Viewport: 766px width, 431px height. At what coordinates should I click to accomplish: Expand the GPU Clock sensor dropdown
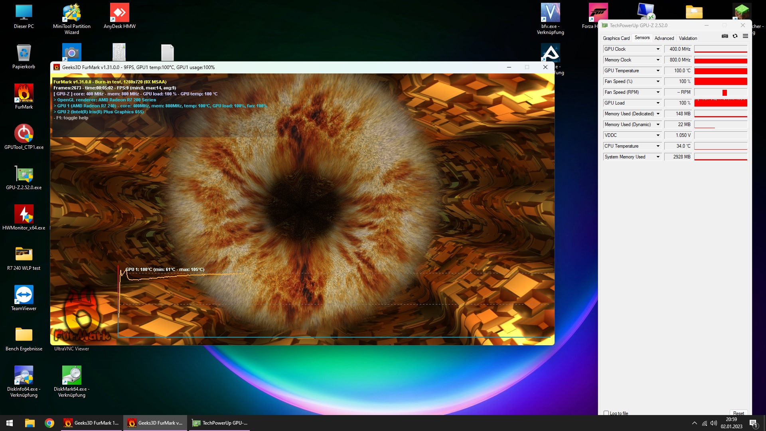click(658, 49)
